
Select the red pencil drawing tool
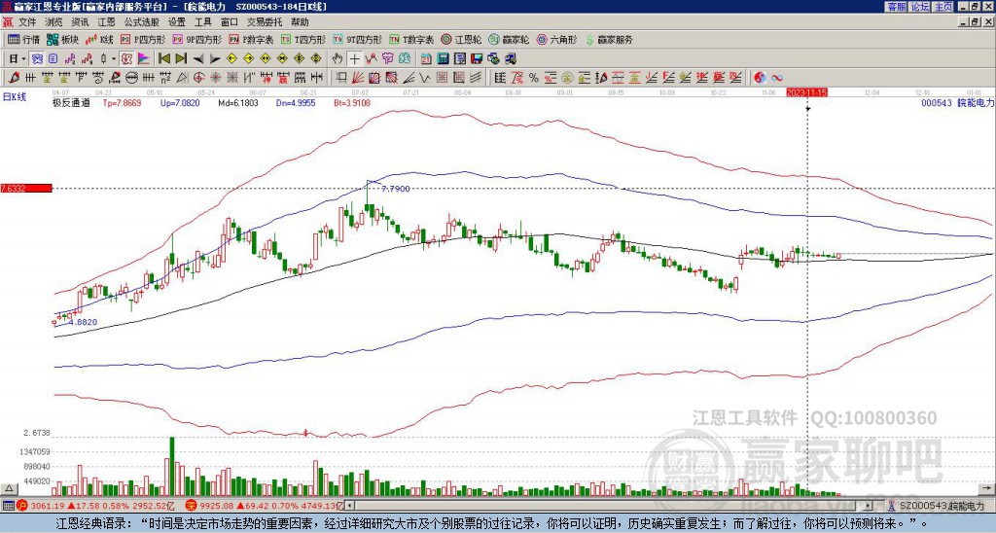click(14, 78)
